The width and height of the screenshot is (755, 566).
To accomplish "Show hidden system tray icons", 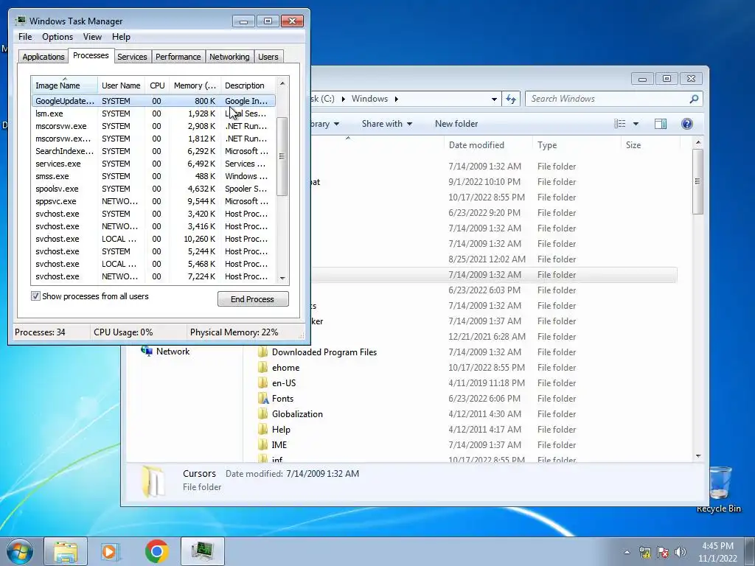I will (627, 552).
